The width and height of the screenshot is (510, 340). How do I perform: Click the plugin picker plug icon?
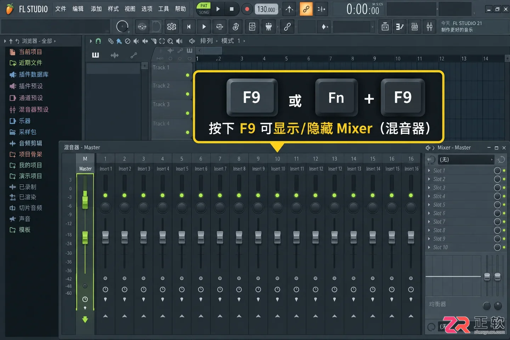(x=269, y=27)
